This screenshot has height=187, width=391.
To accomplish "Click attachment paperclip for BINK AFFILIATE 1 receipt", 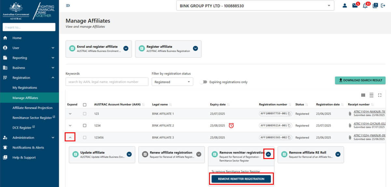I will pos(350,114).
